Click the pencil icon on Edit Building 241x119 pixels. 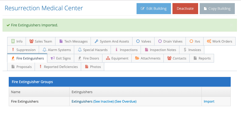tap(142, 8)
